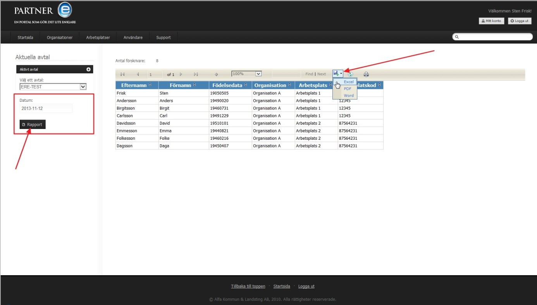Follow the footer Logga ut link
Viewport: 537px width, 305px height.
[306, 286]
